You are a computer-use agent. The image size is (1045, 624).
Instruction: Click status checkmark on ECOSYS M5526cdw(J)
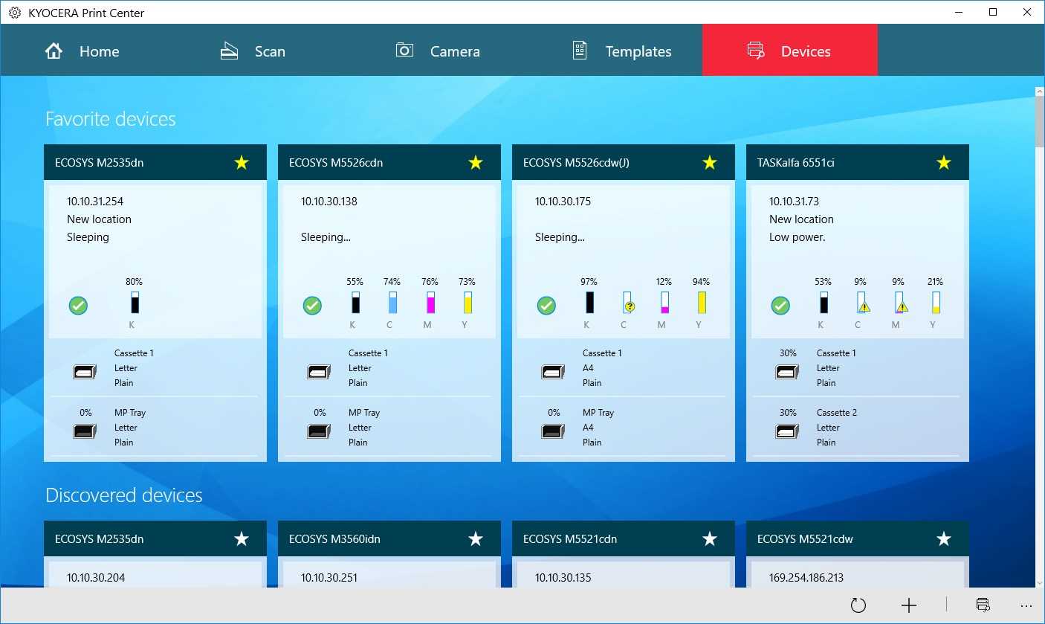(546, 306)
